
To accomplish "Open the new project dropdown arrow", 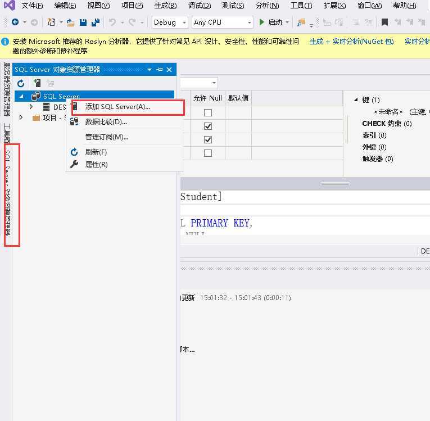I will point(61,22).
